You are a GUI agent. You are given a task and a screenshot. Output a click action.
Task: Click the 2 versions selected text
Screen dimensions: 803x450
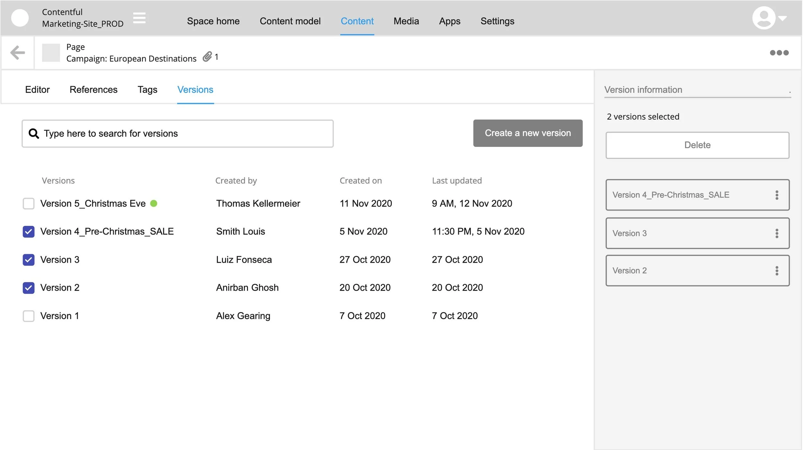click(x=643, y=117)
